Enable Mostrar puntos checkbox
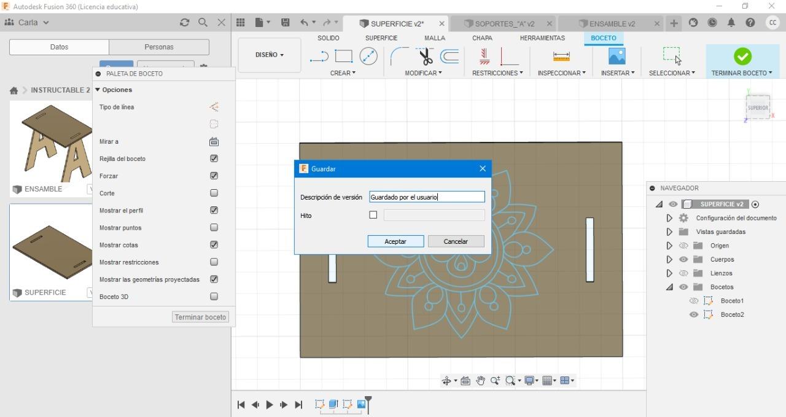This screenshot has height=417, width=786. (x=214, y=227)
